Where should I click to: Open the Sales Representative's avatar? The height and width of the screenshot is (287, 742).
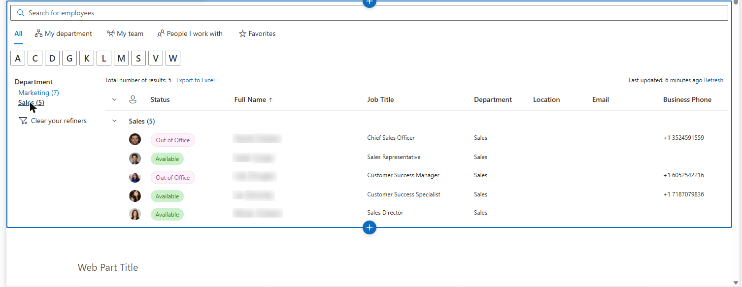pos(135,159)
